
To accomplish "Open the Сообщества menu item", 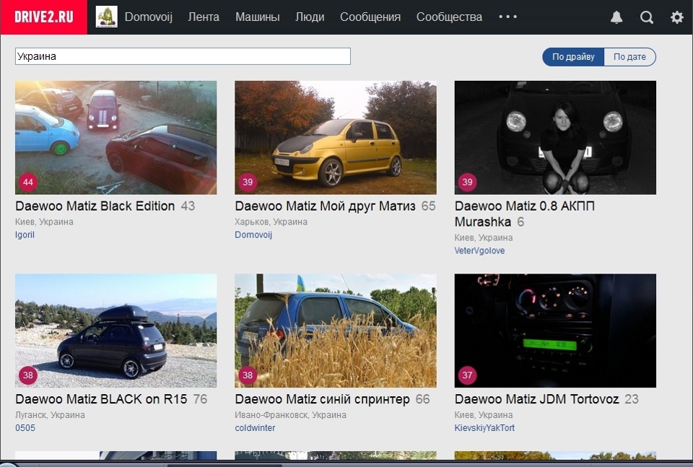I will tap(449, 17).
